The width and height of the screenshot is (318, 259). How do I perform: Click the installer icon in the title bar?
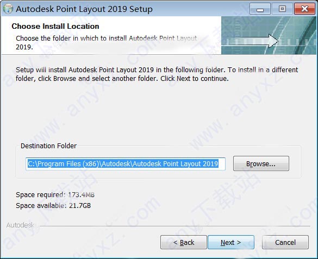pos(8,9)
